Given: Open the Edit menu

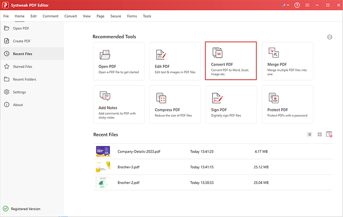Looking at the screenshot, I should (33, 16).
